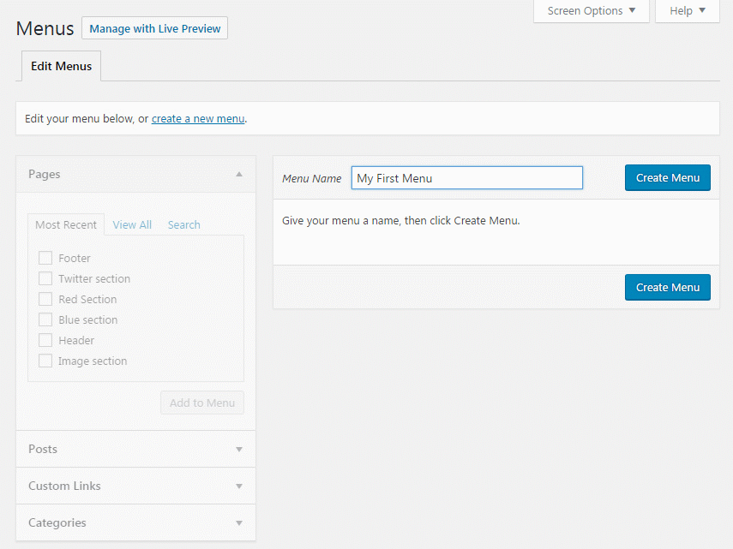733x549 pixels.
Task: Click the Edit Menus tab
Action: coord(60,65)
